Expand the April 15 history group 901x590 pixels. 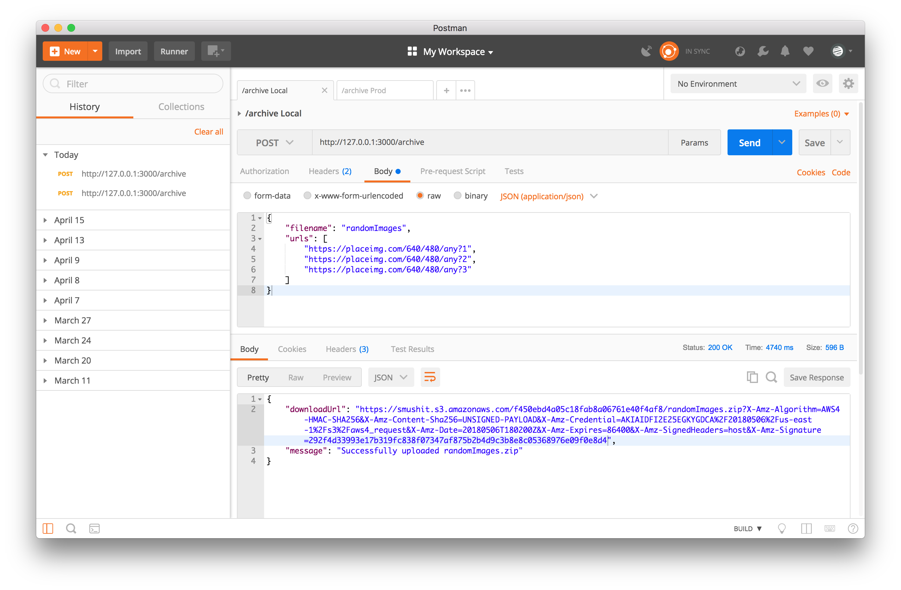point(69,220)
